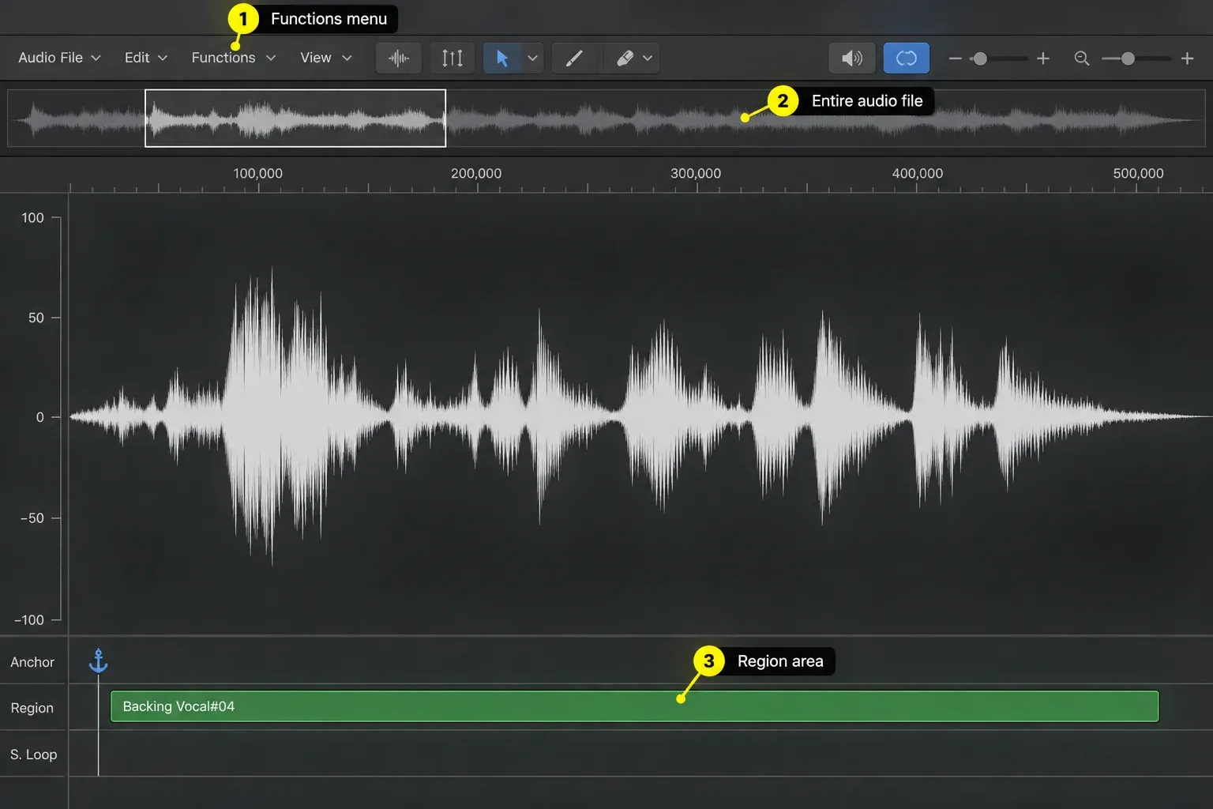The image size is (1213, 809).
Task: Click the 300,000 ruler label
Action: pyautogui.click(x=696, y=173)
